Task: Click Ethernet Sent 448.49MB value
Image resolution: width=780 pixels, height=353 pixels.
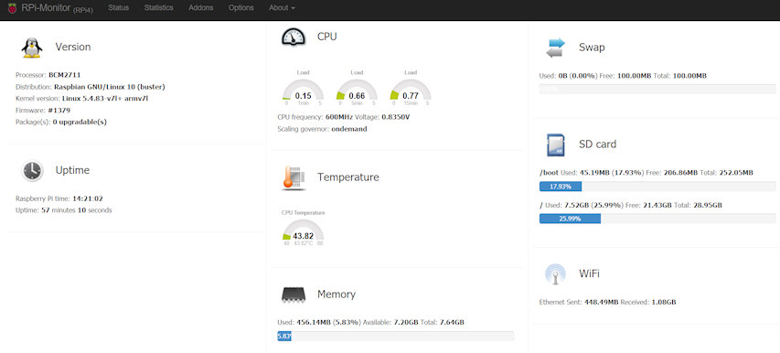Action: 602,303
